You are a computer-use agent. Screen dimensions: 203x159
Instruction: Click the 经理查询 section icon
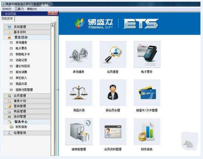point(10,133)
